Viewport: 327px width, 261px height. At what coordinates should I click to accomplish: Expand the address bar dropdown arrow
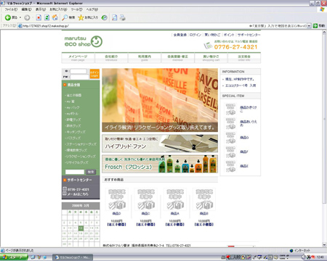click(x=309, y=25)
